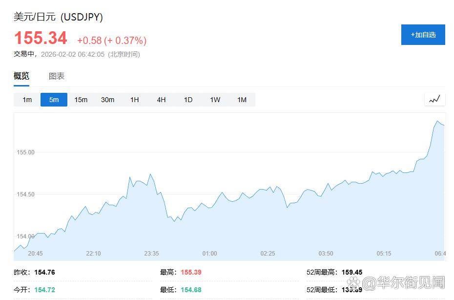This screenshot has height=300, width=454.
Task: Choose the 30m interval
Action: 107,100
